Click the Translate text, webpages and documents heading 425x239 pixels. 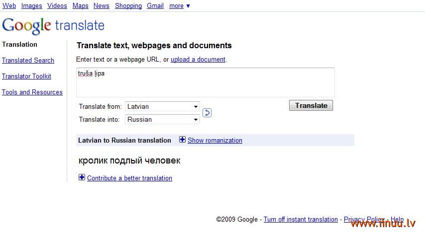(154, 46)
